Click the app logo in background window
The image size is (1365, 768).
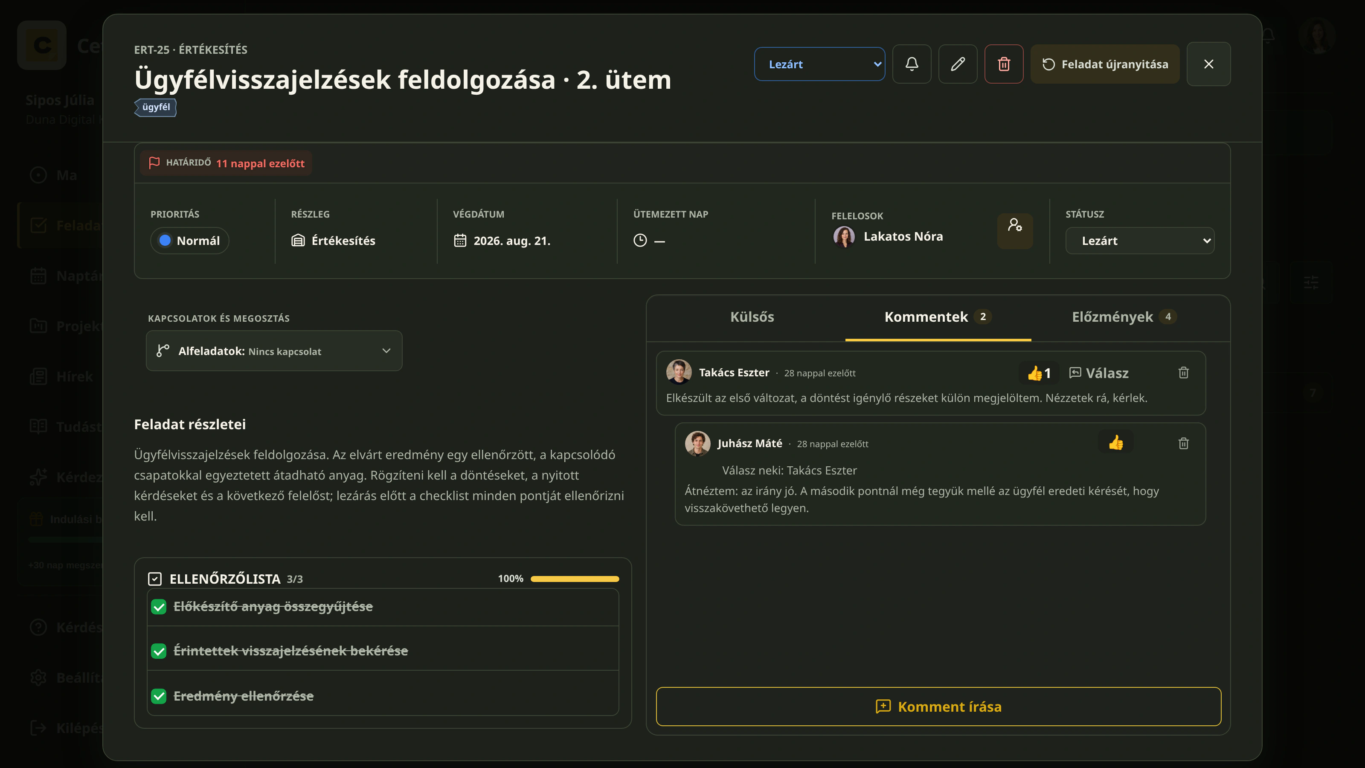42,45
